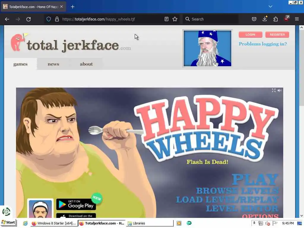
Task: Open OPTIONS in game menu
Action: [x=260, y=216]
